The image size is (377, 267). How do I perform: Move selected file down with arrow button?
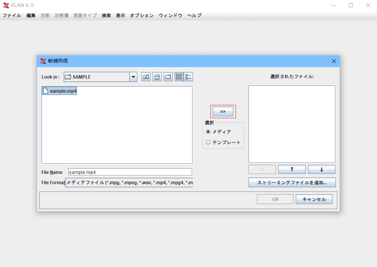321,169
